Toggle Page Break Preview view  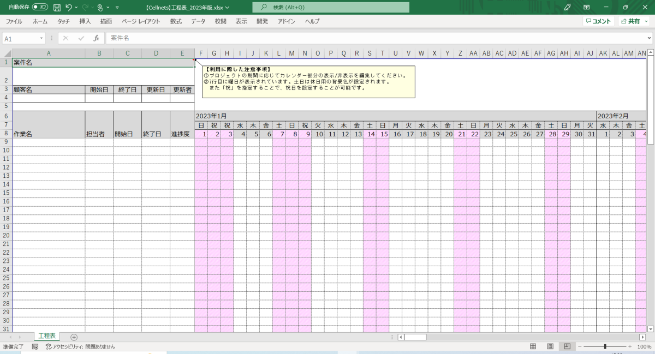click(x=567, y=346)
